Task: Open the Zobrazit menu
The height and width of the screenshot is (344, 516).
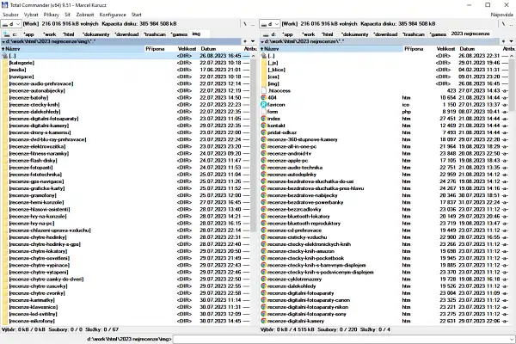Action: pyautogui.click(x=85, y=15)
